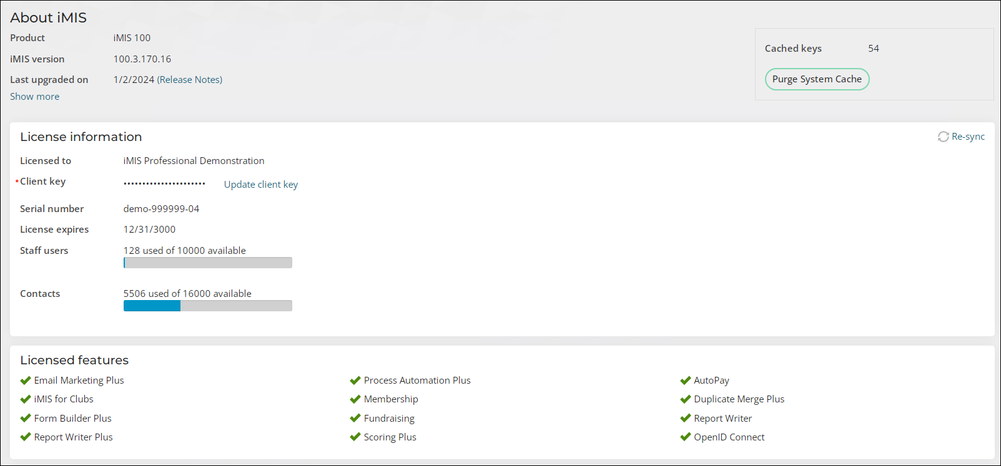Select the iMIS version number 100.3.170.16
Image resolution: width=1001 pixels, height=466 pixels.
(x=142, y=59)
